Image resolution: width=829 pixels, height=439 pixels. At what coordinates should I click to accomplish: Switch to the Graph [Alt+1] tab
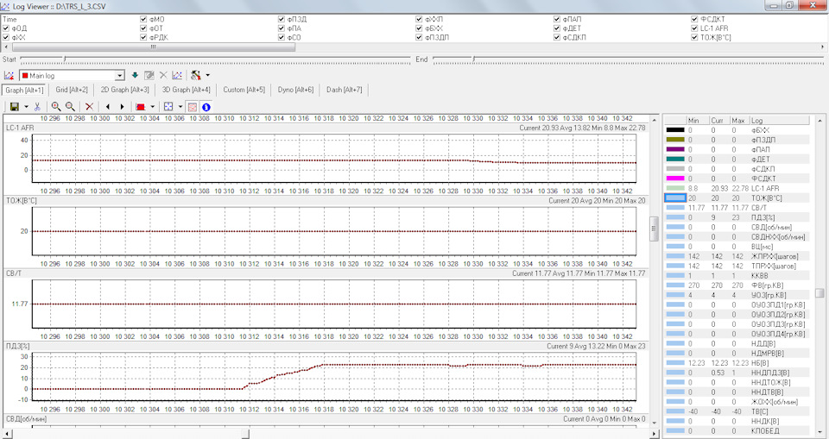24,90
